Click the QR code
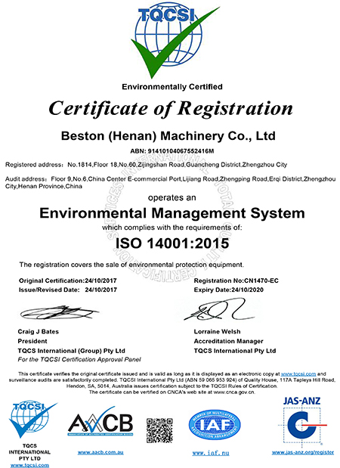The height and width of the screenshot is (468, 340). 159,430
